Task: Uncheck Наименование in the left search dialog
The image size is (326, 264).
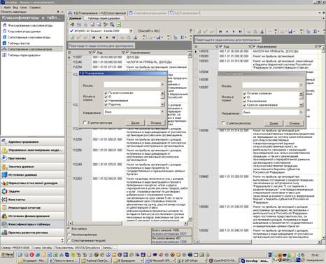Action: (106, 101)
